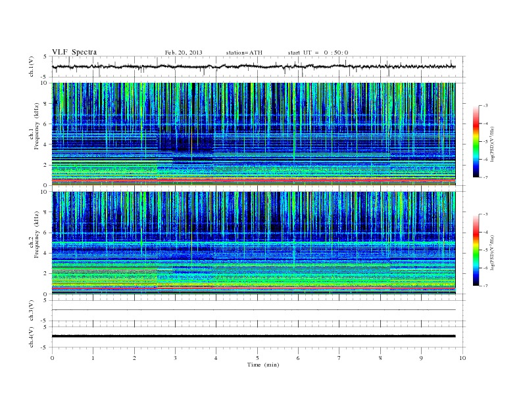Click the "VLF Spectra" plot title

coord(74,52)
